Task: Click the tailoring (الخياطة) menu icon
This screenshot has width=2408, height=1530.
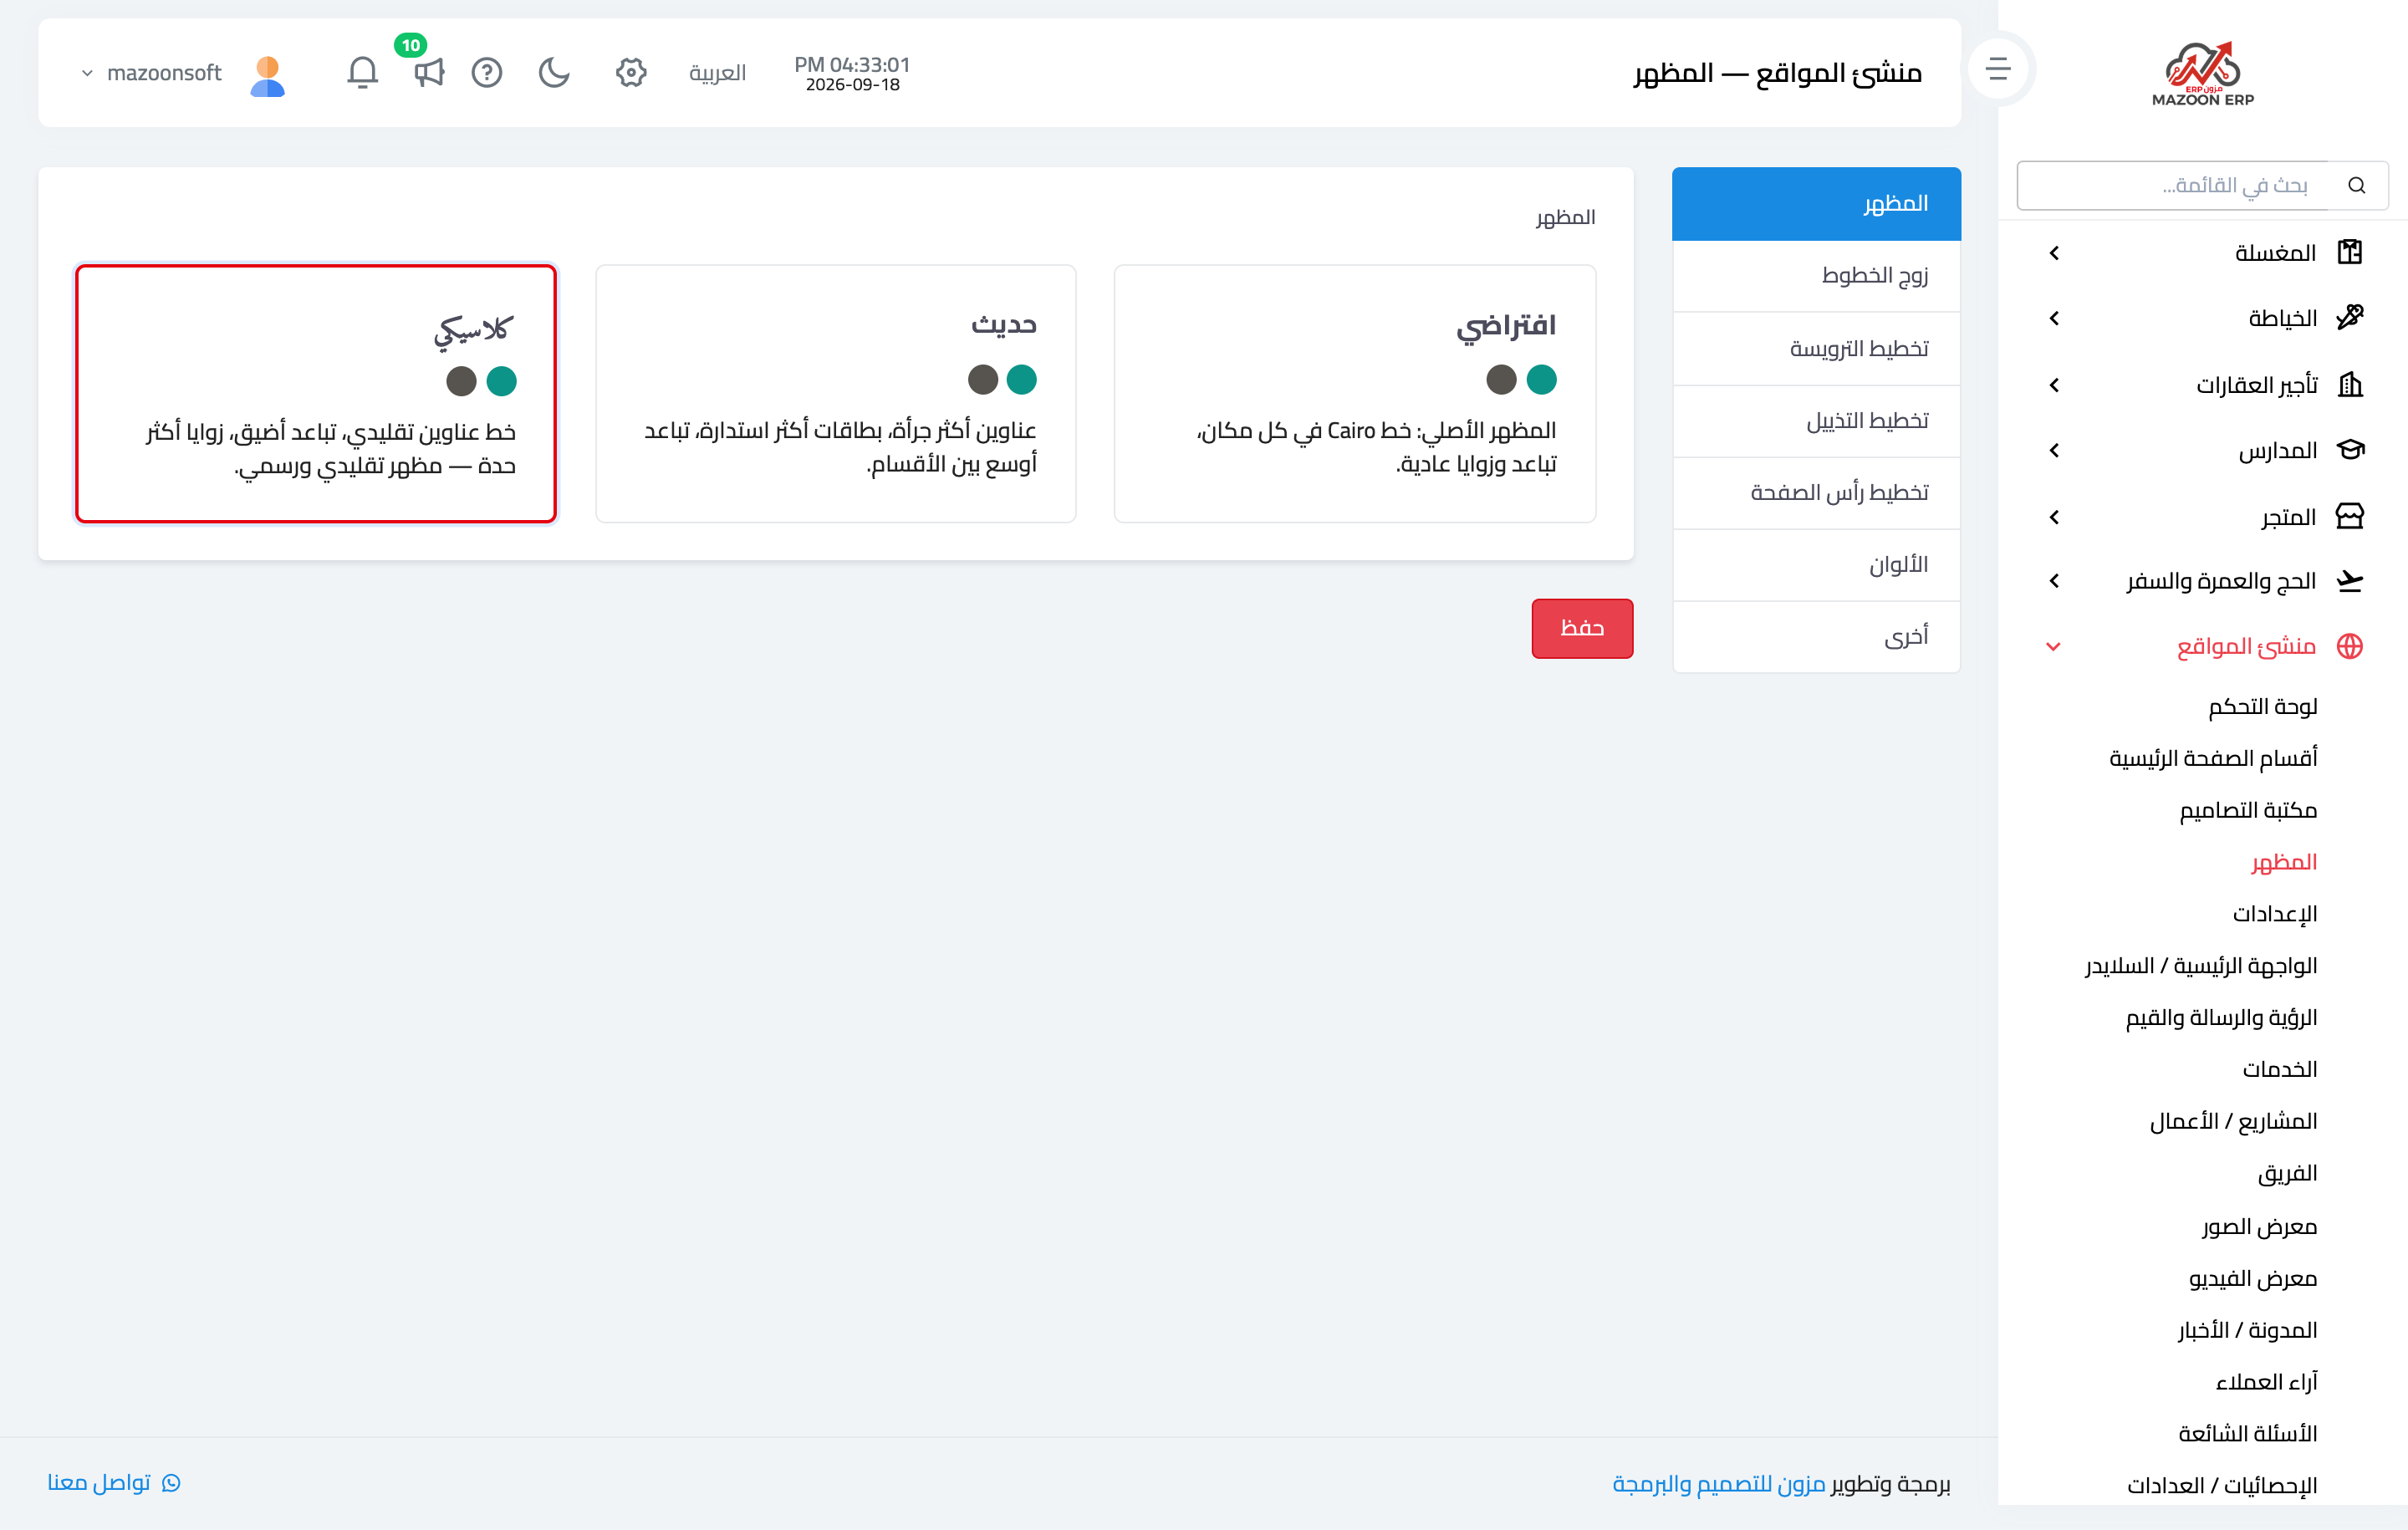Action: tap(2349, 317)
